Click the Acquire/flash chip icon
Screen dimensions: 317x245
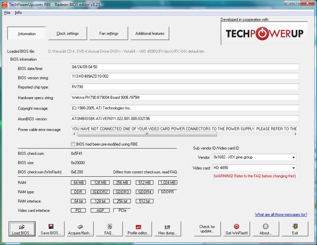(80, 227)
